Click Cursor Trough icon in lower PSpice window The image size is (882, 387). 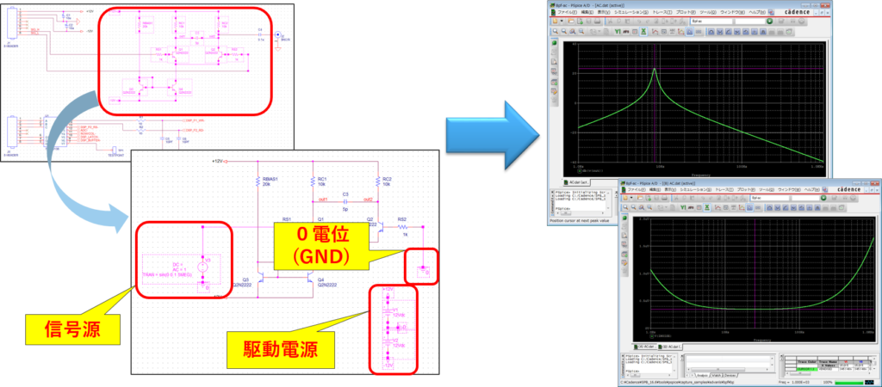(778, 208)
